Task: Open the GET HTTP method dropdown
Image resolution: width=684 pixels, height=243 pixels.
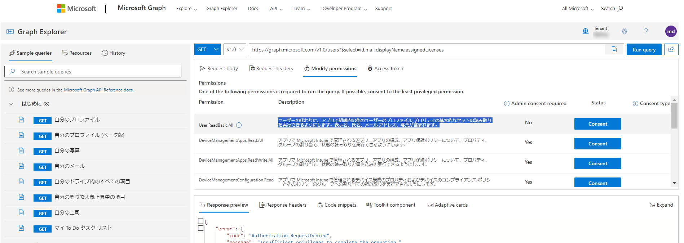Action: click(207, 49)
